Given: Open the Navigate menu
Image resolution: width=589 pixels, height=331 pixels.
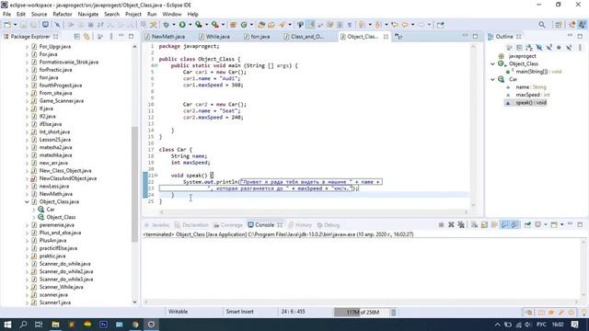Looking at the screenshot, I should 88,15.
